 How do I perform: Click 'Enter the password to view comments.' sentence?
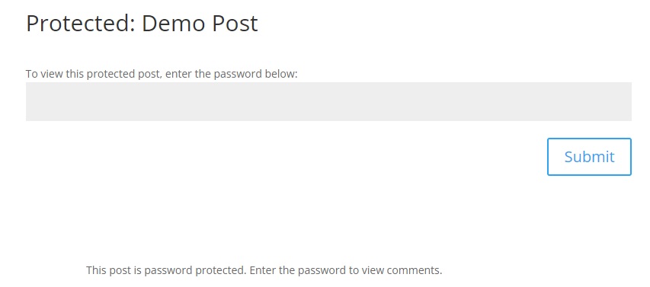(346, 270)
